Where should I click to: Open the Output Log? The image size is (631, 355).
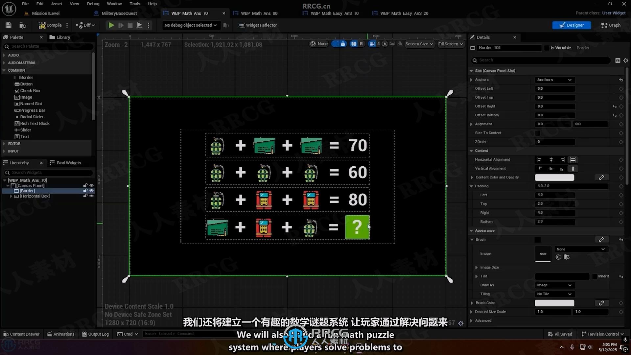[95, 334]
